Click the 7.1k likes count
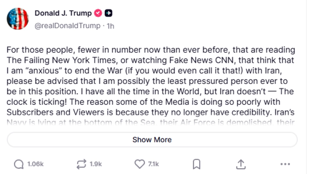 [x=153, y=164]
